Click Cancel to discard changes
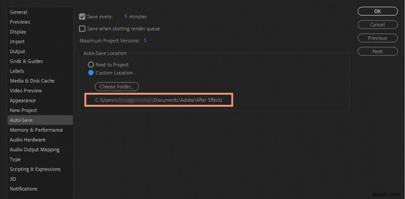Screen dimensions: 405x199 pos(378,24)
